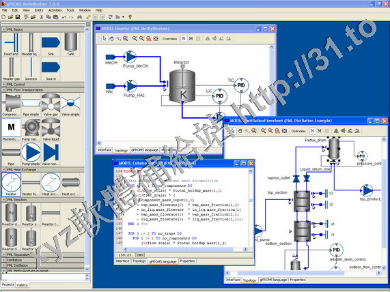Screen dimensions: 390x292
Task: Choose the Source unit in the palette
Action: pyautogui.click(x=51, y=70)
